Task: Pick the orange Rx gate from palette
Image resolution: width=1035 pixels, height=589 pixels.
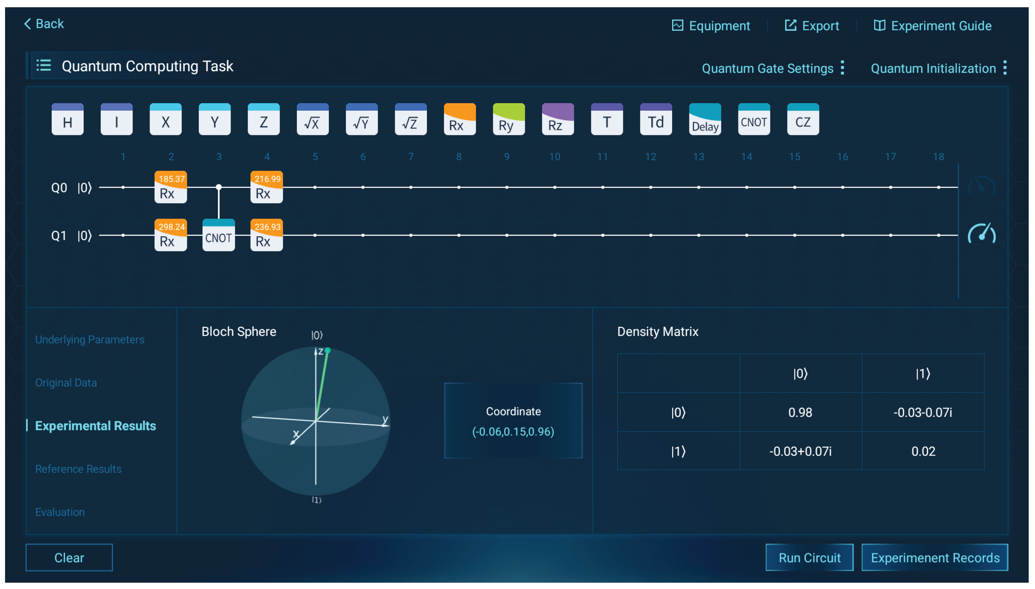Action: (x=459, y=119)
